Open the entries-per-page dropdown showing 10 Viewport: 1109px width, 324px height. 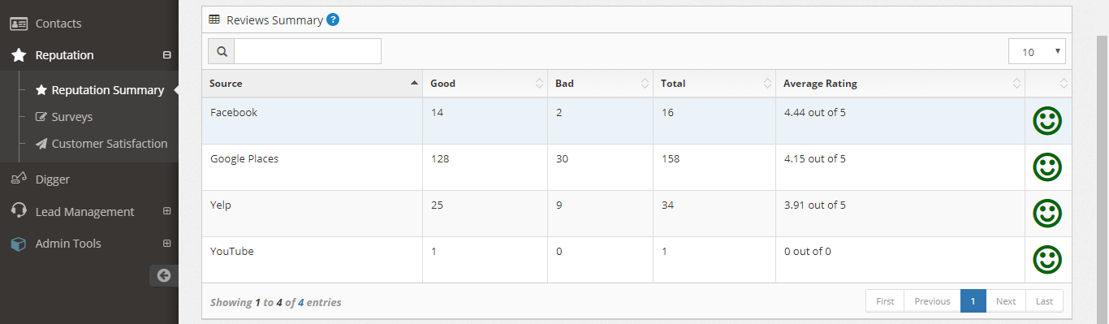click(x=1037, y=51)
